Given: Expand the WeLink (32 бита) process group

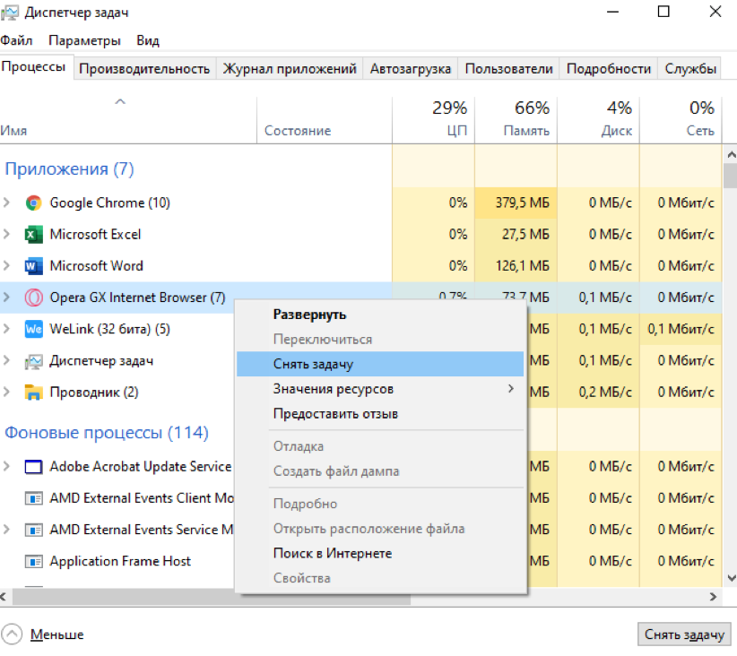Looking at the screenshot, I should 6,329.
